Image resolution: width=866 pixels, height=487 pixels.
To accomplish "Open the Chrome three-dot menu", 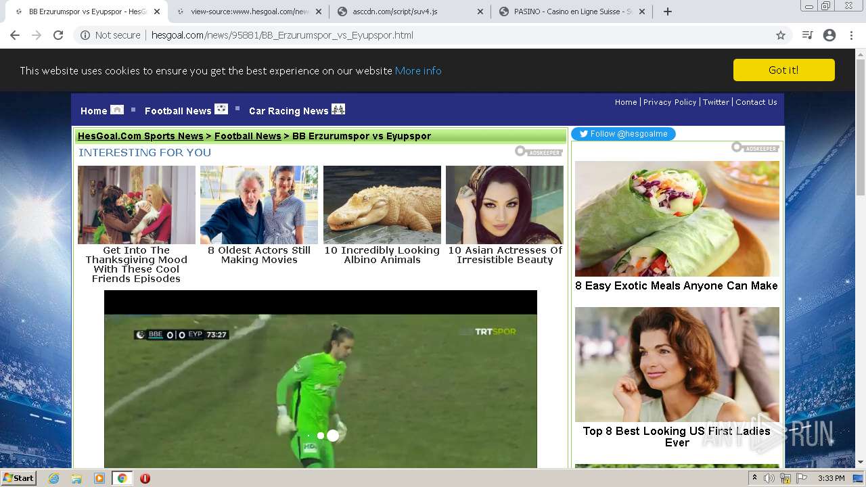I will (x=851, y=35).
